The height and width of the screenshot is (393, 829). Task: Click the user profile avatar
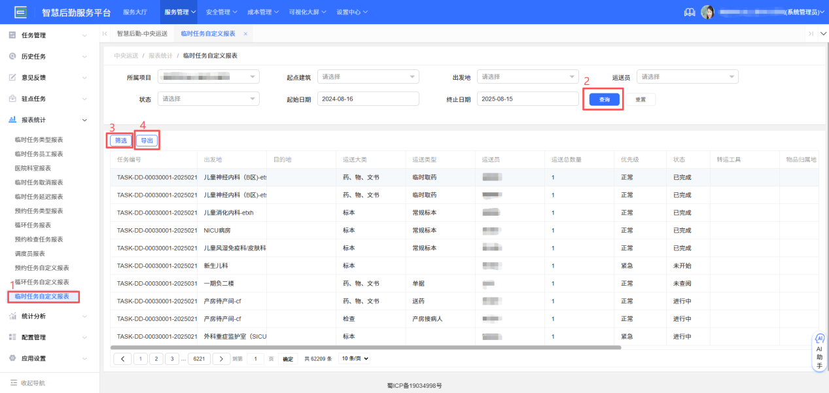(708, 11)
